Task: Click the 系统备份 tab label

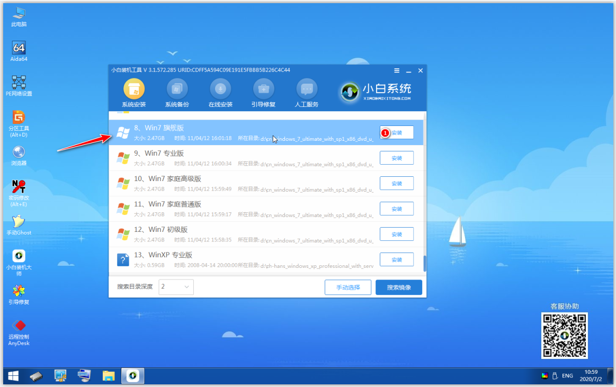Action: click(x=177, y=104)
